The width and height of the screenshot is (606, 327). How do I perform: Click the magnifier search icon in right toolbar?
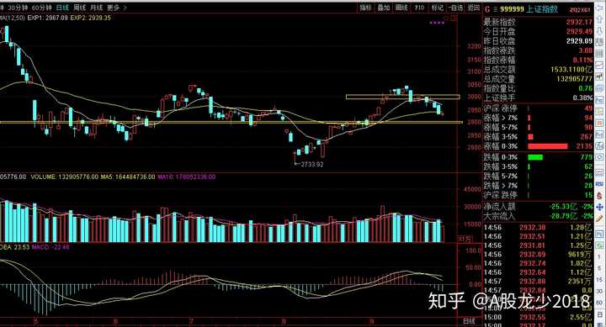(599, 157)
